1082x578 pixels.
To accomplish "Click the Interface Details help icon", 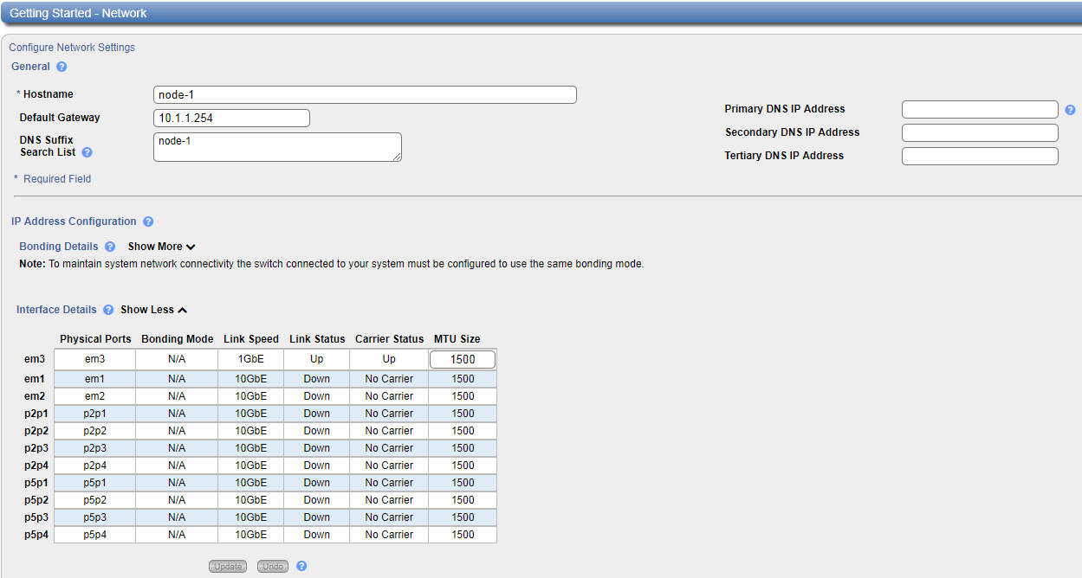I will (x=108, y=310).
